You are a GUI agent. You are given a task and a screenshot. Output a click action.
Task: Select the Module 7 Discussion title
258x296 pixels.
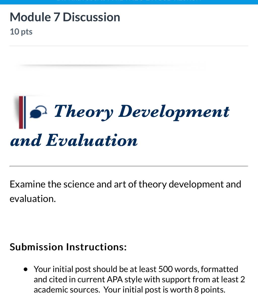pyautogui.click(x=65, y=17)
